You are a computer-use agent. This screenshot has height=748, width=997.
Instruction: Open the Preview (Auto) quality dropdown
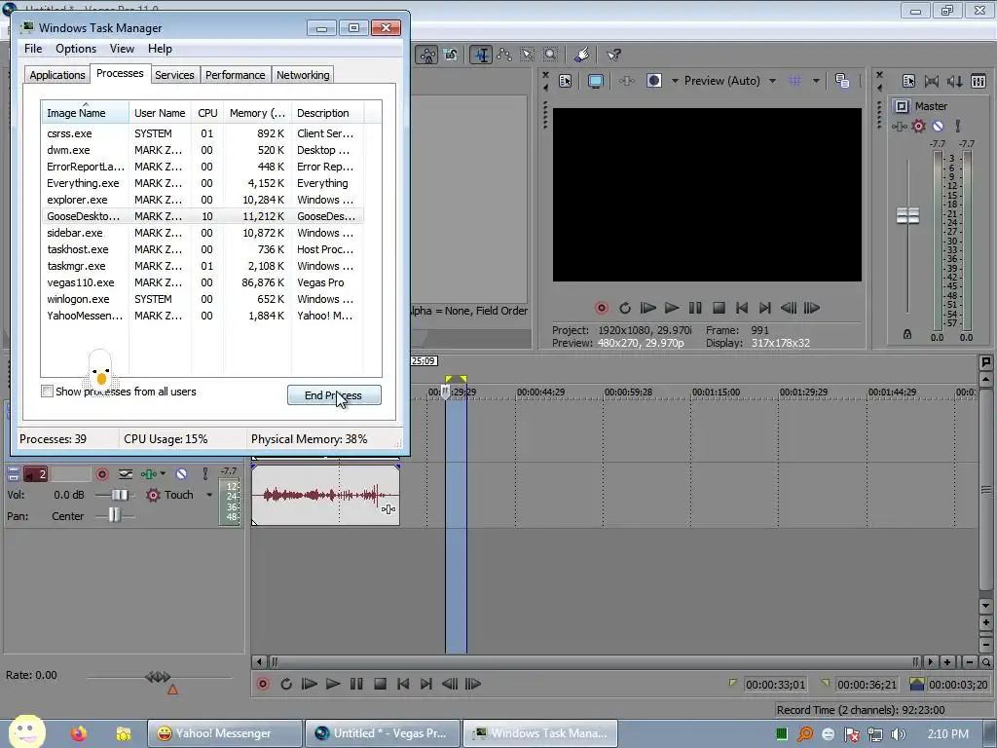pyautogui.click(x=730, y=81)
